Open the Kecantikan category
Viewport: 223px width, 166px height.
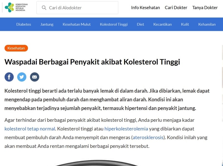point(163,24)
